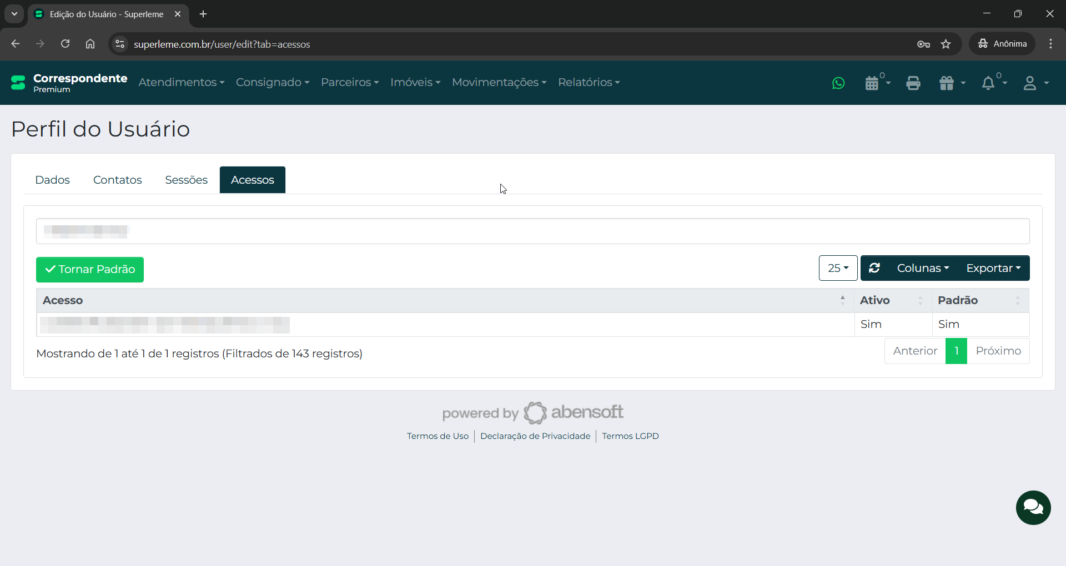The height and width of the screenshot is (566, 1066).
Task: Open the chat bubble support widget
Action: (1033, 507)
